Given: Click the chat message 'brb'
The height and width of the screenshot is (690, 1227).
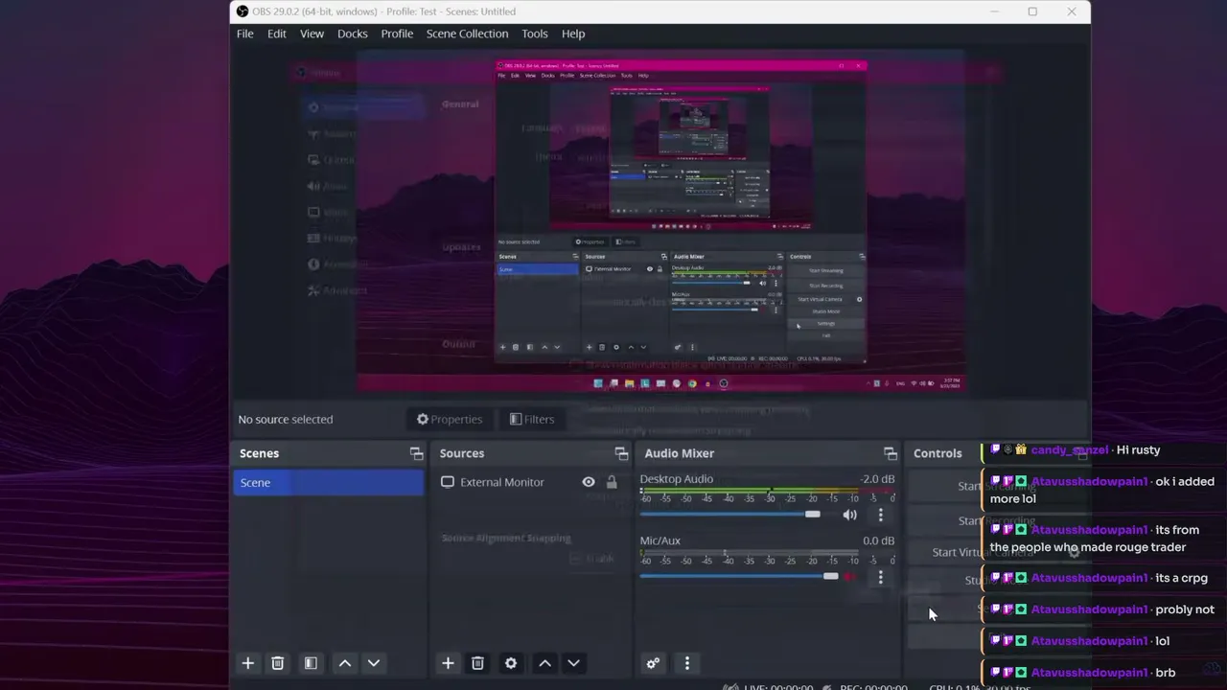Looking at the screenshot, I should pyautogui.click(x=1166, y=673).
